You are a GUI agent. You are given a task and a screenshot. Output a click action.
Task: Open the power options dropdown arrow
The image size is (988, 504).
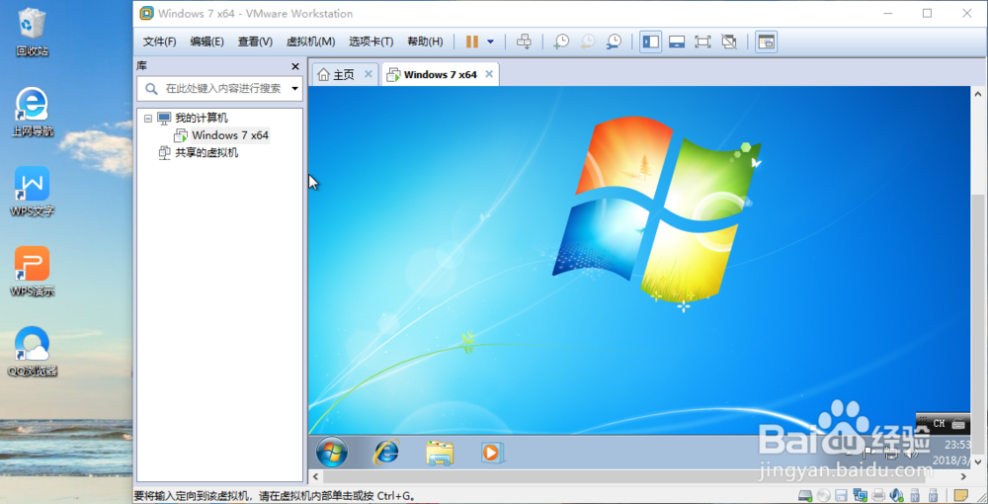pos(490,42)
